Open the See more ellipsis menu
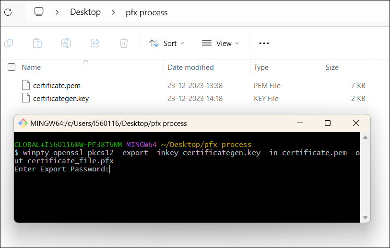Screen dimensions: 390x248 click(264, 44)
